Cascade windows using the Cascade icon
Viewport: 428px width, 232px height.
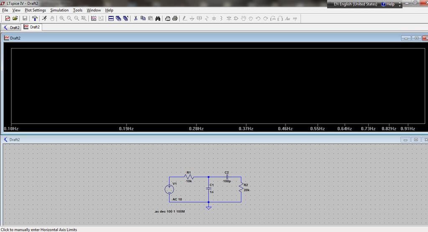(x=118, y=18)
